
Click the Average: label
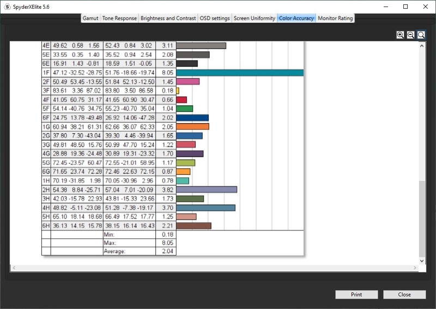click(x=114, y=251)
